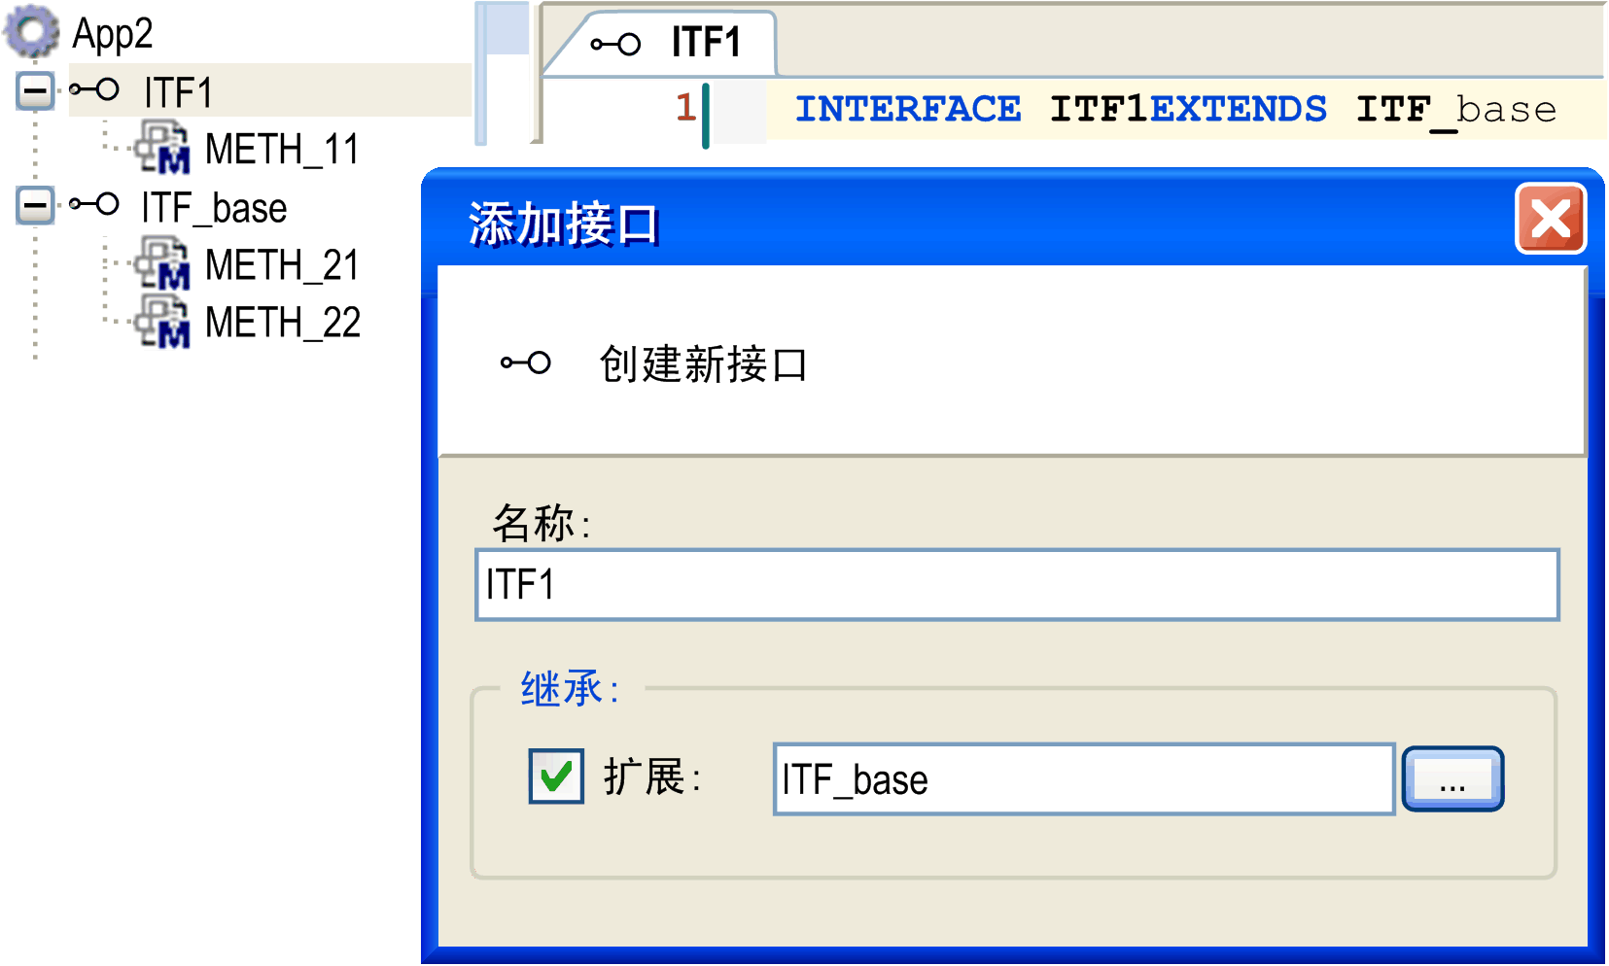Viewport: 1609px width, 966px height.
Task: Collapse the ITF_base tree node
Action: 35,206
